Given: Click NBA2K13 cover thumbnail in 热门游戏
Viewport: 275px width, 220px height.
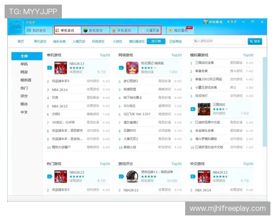Looking at the screenshot, I should 60,176.
